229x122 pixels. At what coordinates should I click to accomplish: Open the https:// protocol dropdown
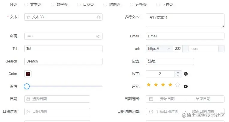click(x=160, y=49)
